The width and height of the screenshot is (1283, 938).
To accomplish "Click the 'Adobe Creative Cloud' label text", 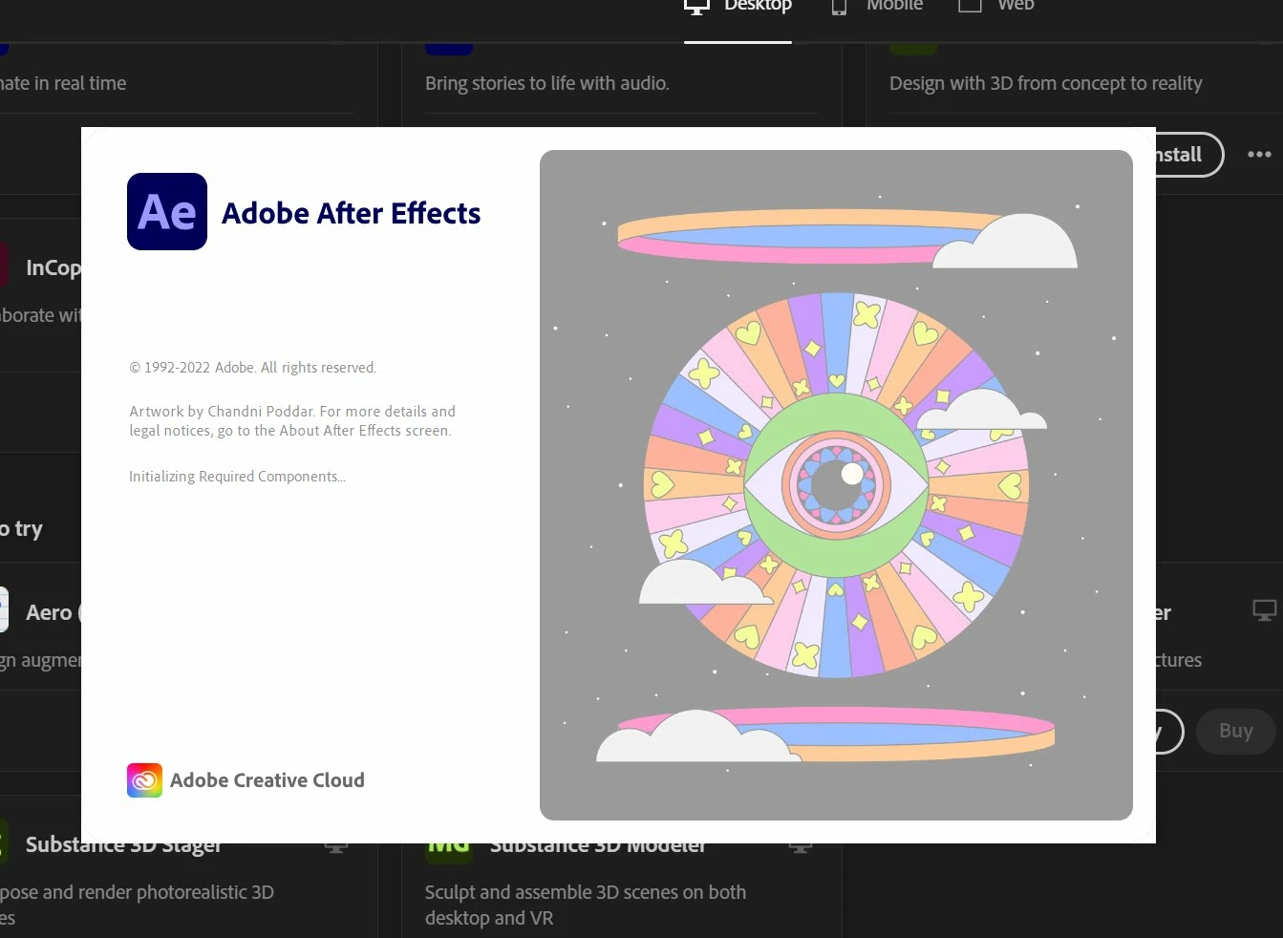I will [x=267, y=780].
